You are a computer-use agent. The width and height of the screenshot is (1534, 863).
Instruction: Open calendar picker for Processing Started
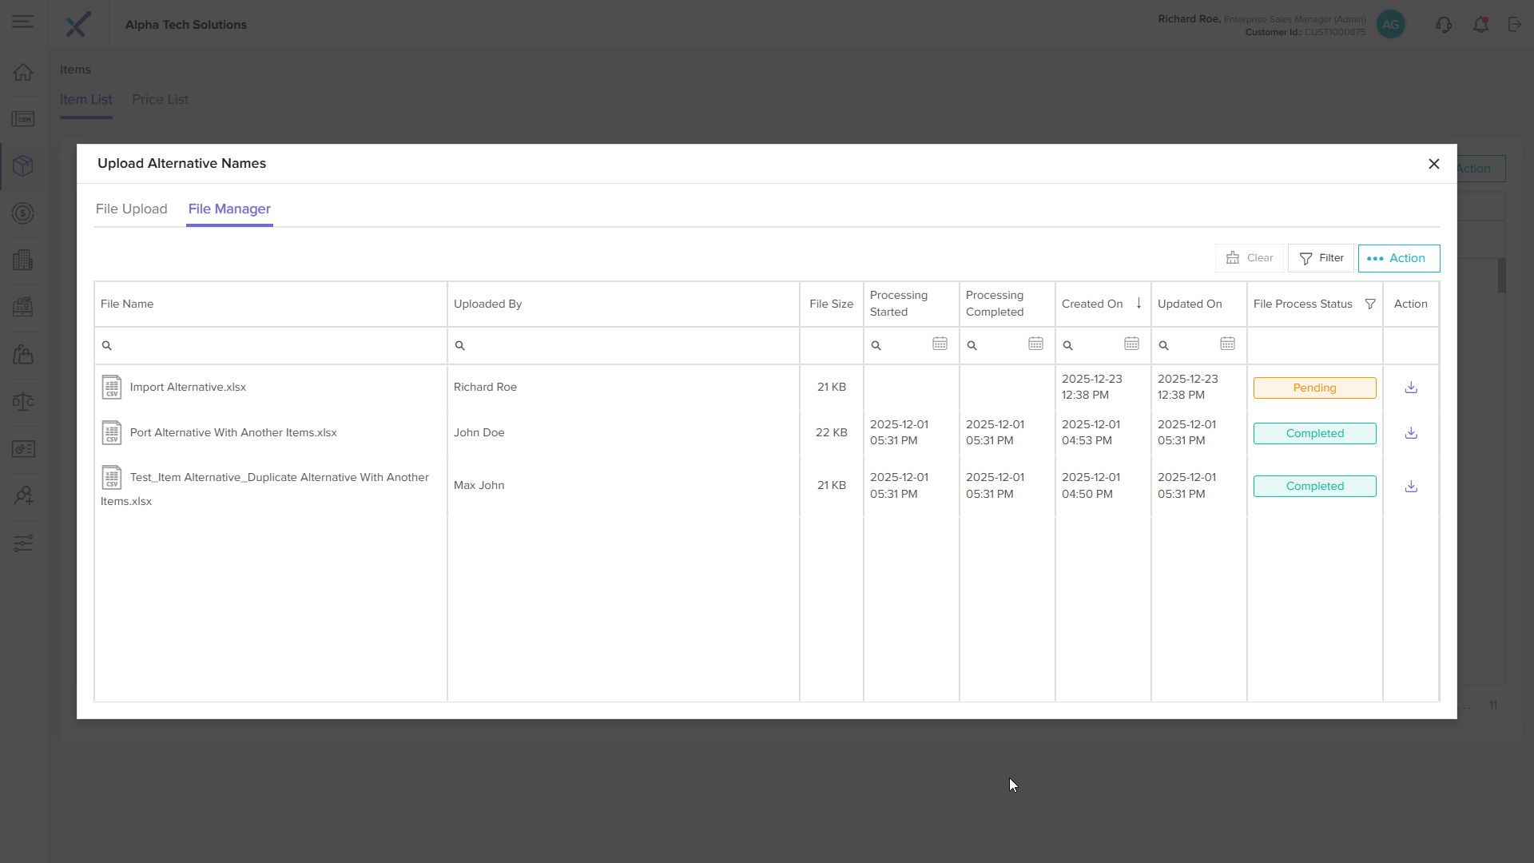940,344
